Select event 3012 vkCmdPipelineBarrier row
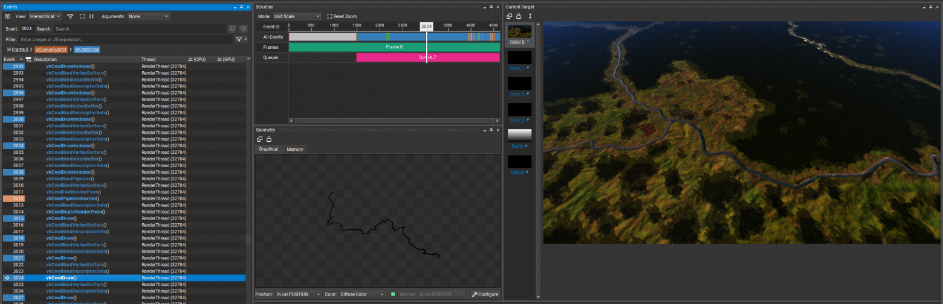The width and height of the screenshot is (943, 304). click(124, 198)
